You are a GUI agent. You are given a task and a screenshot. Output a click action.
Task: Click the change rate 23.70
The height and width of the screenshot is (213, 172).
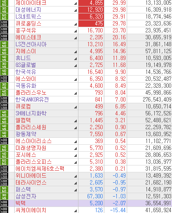pyautogui.click(x=119, y=31)
